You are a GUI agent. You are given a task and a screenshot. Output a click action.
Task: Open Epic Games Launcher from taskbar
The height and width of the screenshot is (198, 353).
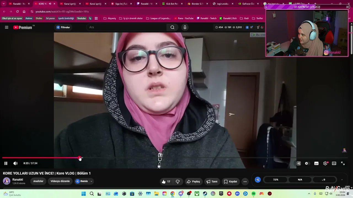click(x=221, y=194)
